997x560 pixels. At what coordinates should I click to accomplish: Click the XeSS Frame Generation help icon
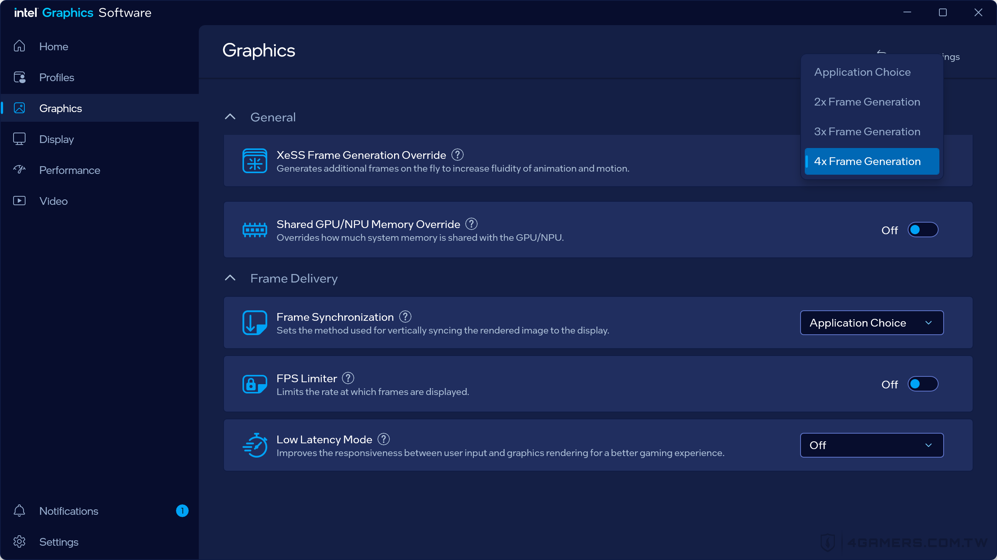click(x=457, y=155)
